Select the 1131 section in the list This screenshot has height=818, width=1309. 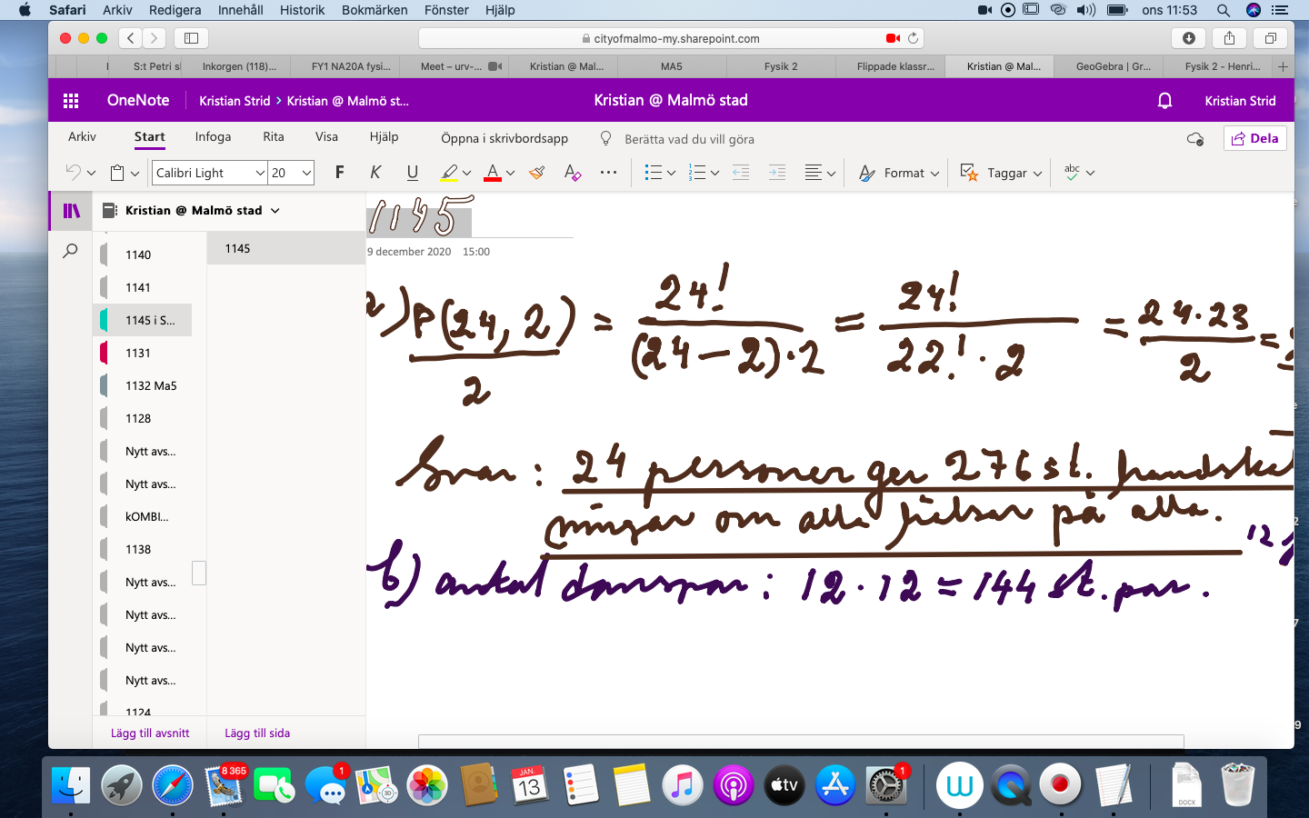pyautogui.click(x=138, y=353)
